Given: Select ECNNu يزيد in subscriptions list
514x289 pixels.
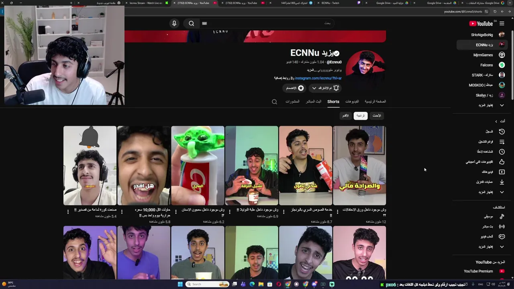Looking at the screenshot, I should coord(481,45).
